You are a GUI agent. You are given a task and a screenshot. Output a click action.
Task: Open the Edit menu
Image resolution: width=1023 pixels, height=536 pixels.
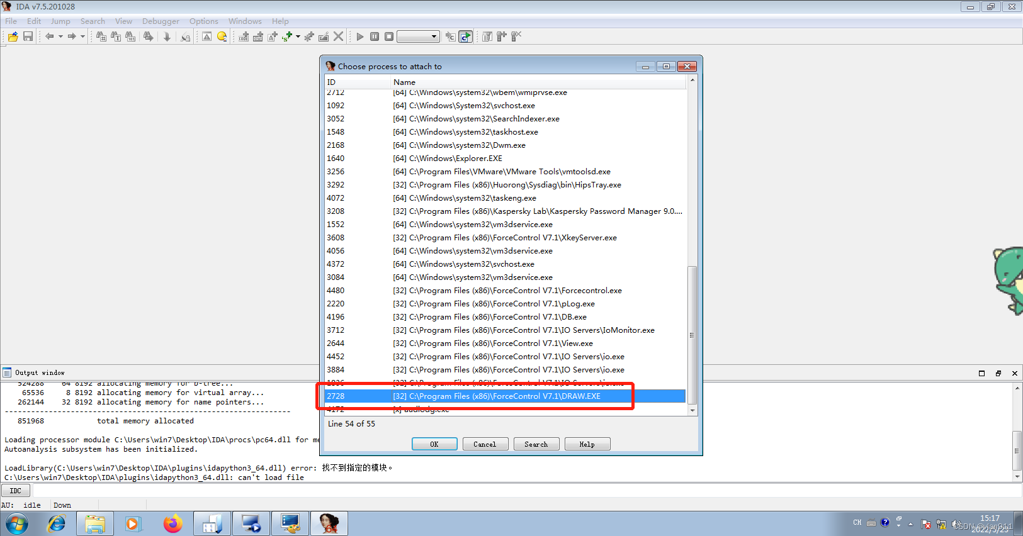34,21
